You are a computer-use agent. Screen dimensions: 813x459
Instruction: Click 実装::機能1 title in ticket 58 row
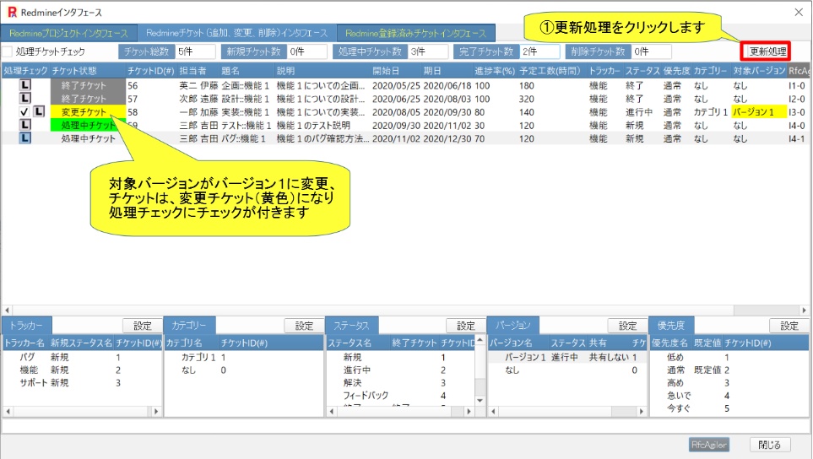246,112
